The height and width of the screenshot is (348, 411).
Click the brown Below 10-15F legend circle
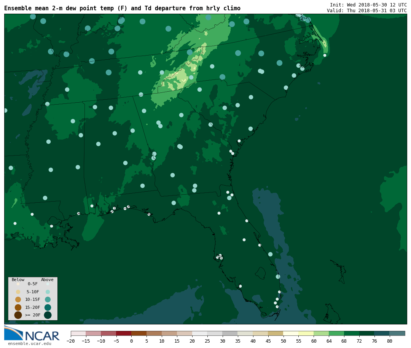coord(18,300)
